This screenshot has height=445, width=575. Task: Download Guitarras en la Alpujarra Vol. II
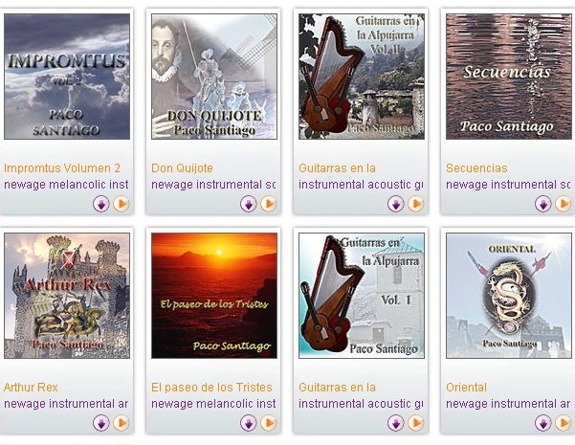point(396,204)
